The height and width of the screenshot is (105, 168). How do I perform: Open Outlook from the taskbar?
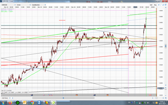tap(25, 103)
